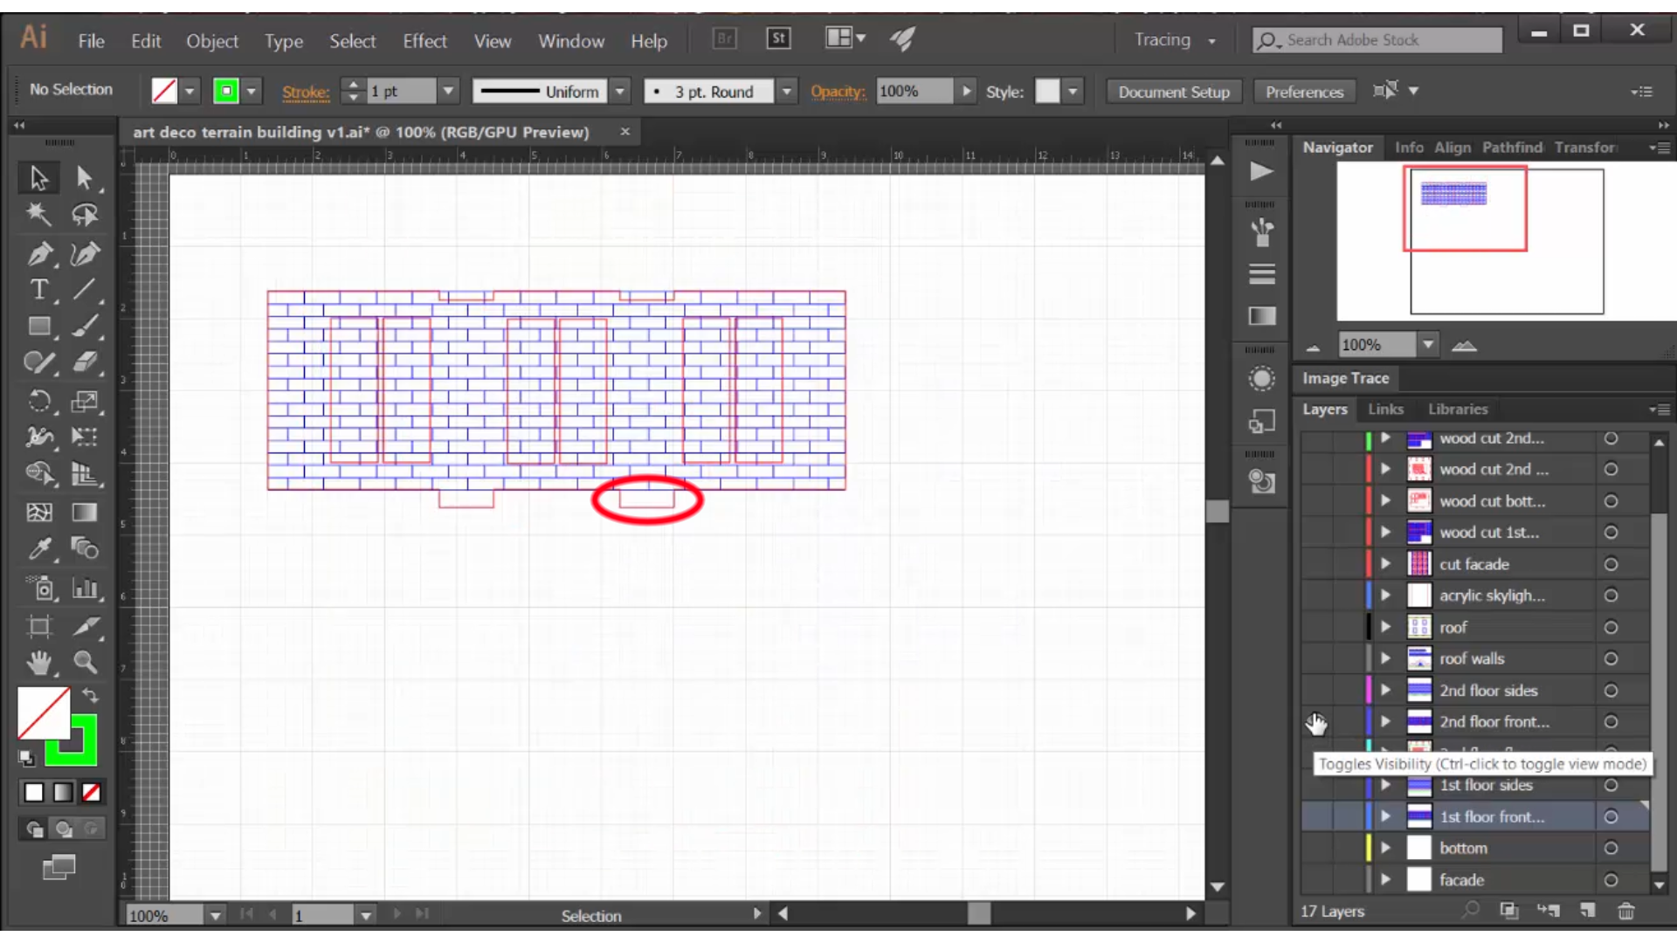Image resolution: width=1677 pixels, height=943 pixels.
Task: Select the Eraser tool
Action: click(85, 362)
